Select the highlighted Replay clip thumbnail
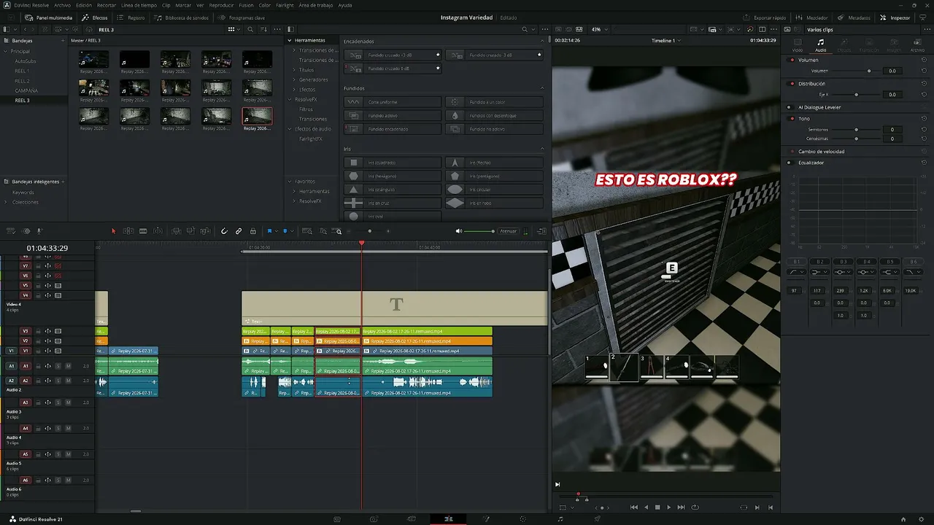The width and height of the screenshot is (934, 525). pos(257,116)
